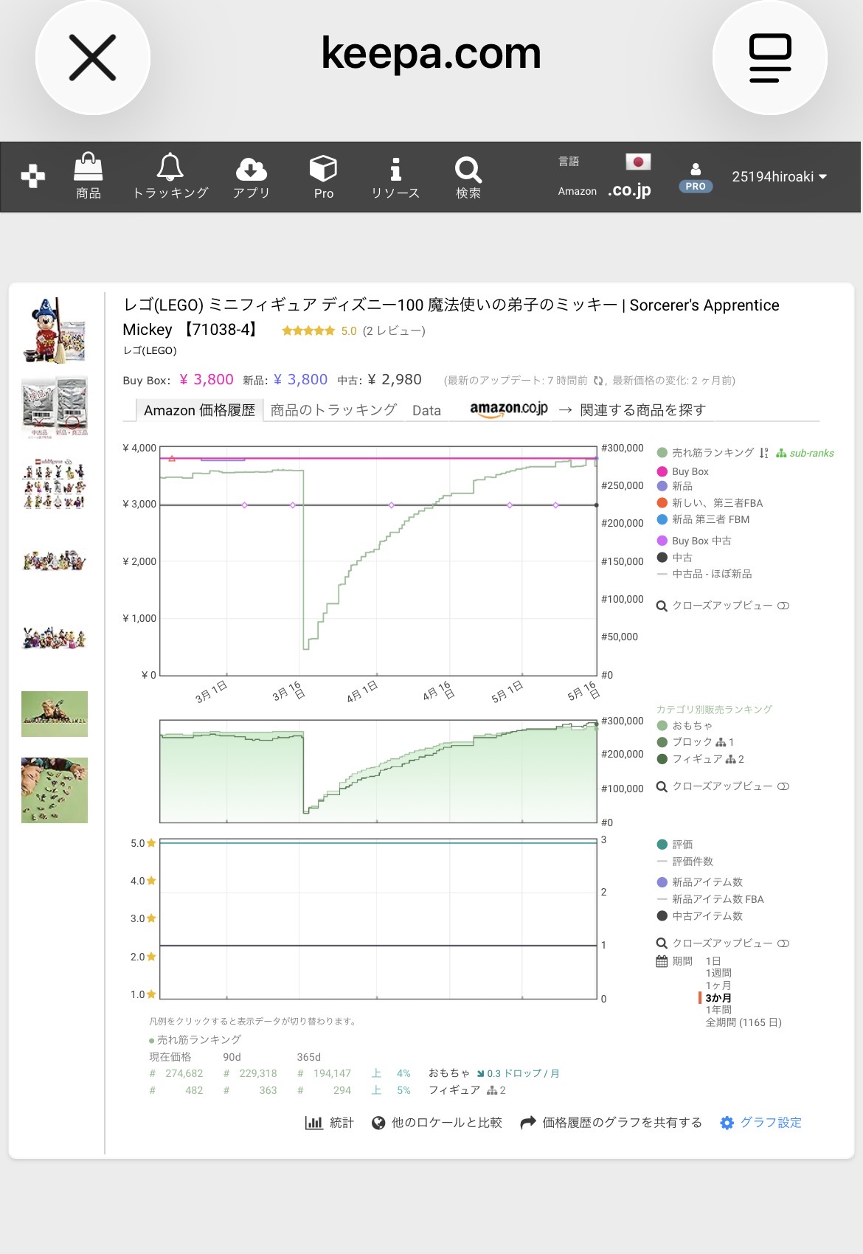Click the five-star rating 5.0
Screen dimensions: 863x1254
click(319, 331)
